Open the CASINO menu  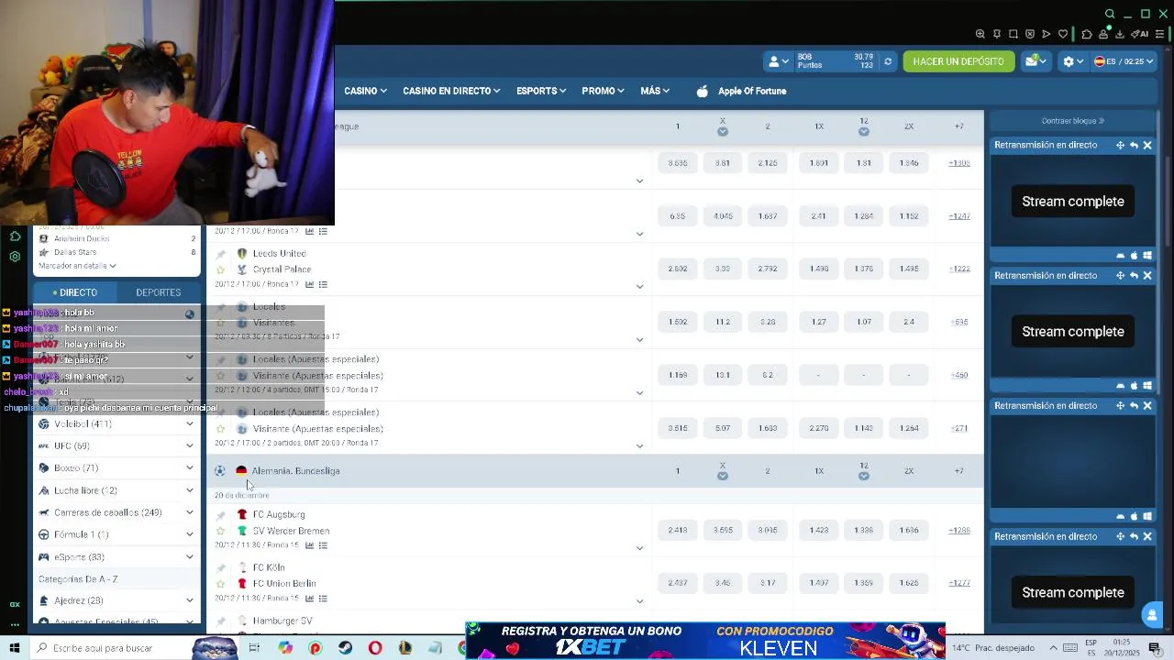(x=365, y=91)
